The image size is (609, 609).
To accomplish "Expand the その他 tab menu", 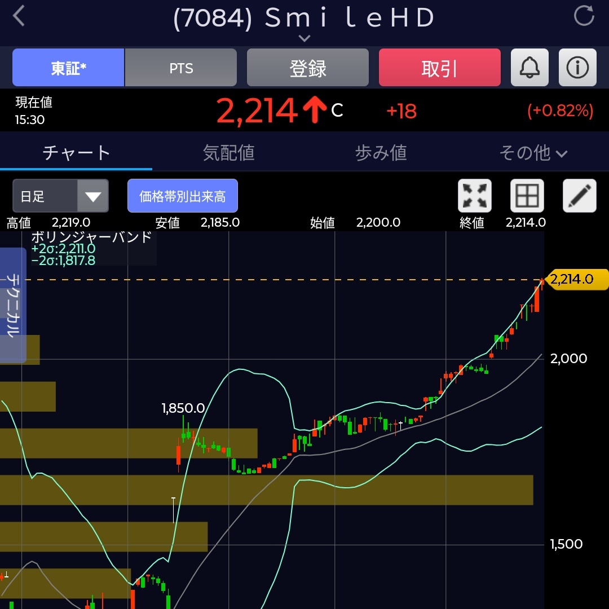I will pos(533,153).
